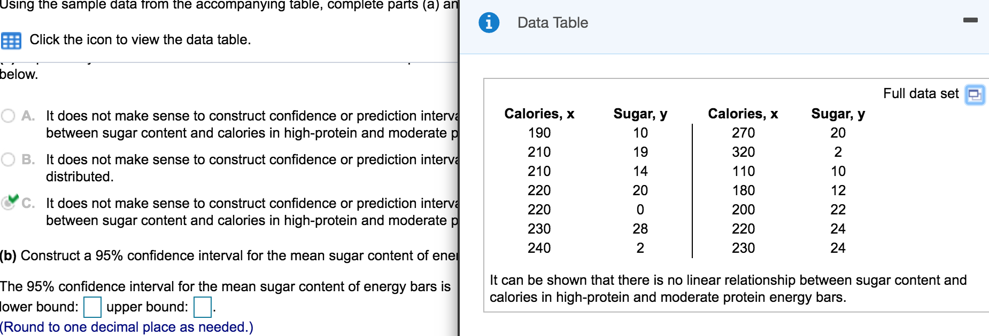The width and height of the screenshot is (989, 336).
Task: Click the second Sugar, y column header
Action: 837,113
